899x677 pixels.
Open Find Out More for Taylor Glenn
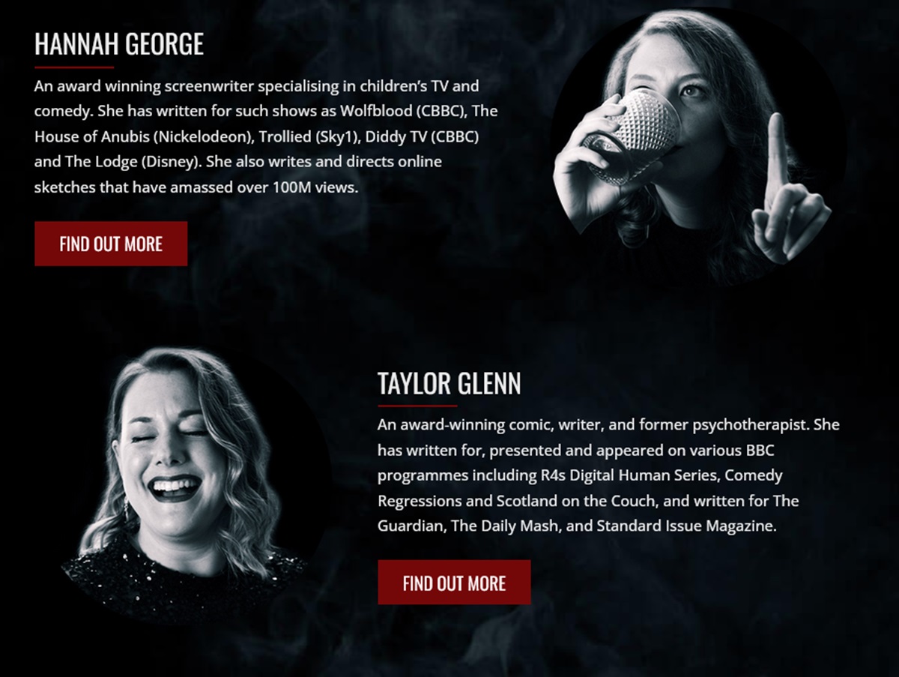(454, 583)
